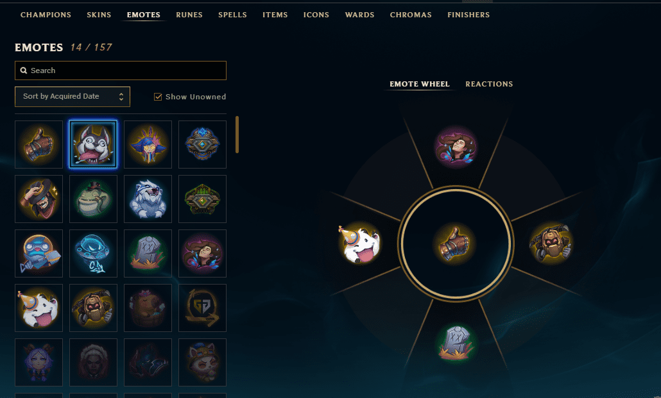The image size is (661, 398).
Task: Select the top wheel slot emote
Action: tap(455, 147)
